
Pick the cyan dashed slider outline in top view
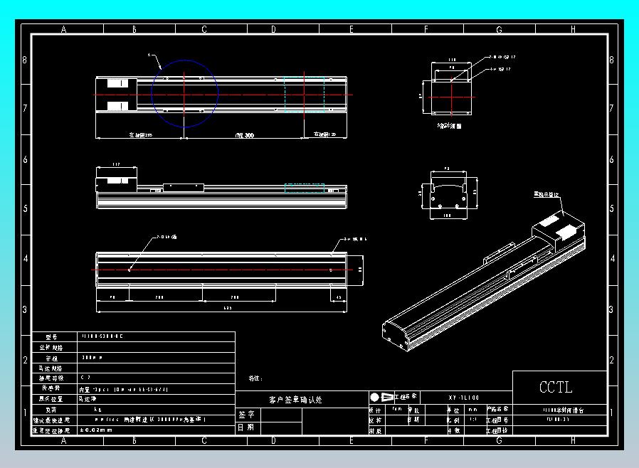pyautogui.click(x=305, y=95)
